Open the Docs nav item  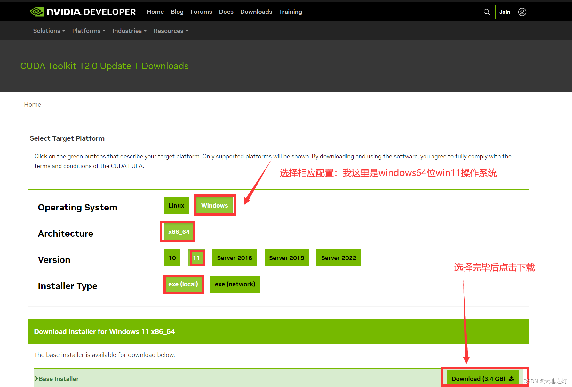pos(226,12)
